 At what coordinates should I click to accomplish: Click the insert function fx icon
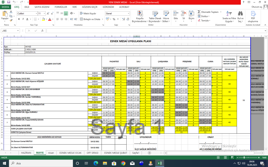[42, 31]
